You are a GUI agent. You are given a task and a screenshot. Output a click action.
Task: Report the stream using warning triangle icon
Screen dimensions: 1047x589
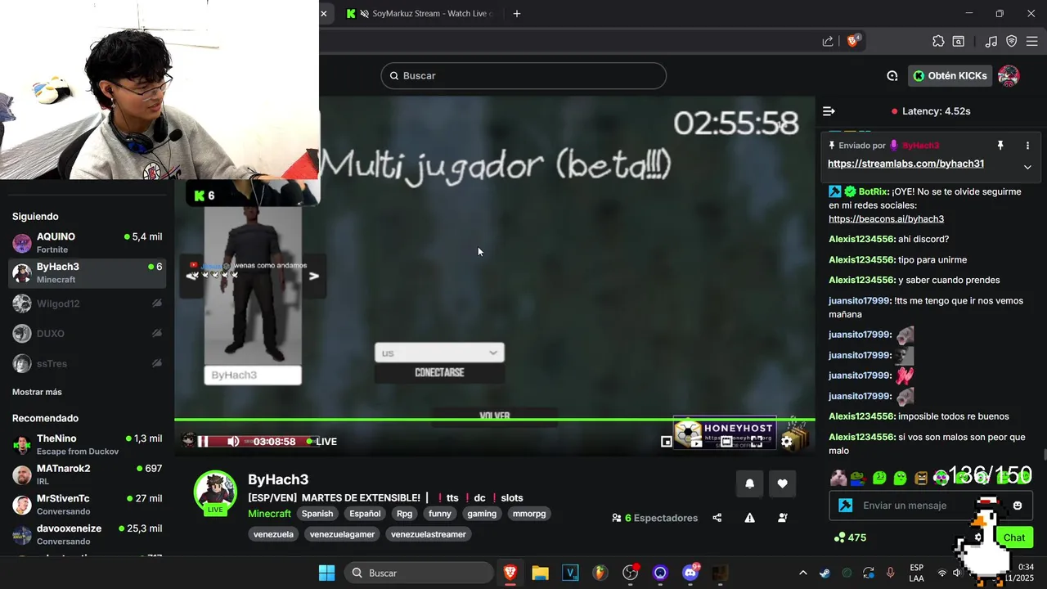(749, 518)
